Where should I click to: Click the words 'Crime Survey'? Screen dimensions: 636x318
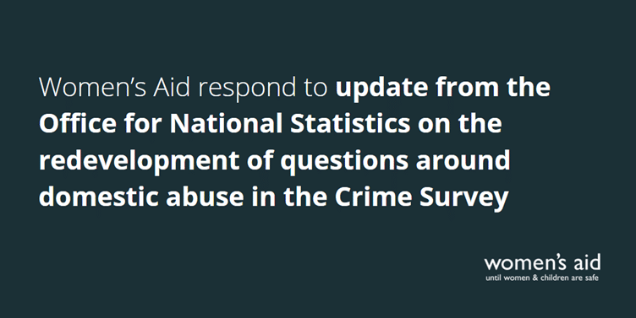[x=421, y=198]
